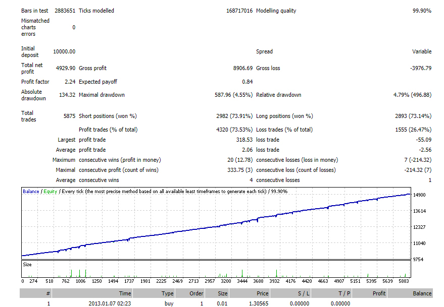Click consecutive profit value 333.75 (3)

[240, 170]
